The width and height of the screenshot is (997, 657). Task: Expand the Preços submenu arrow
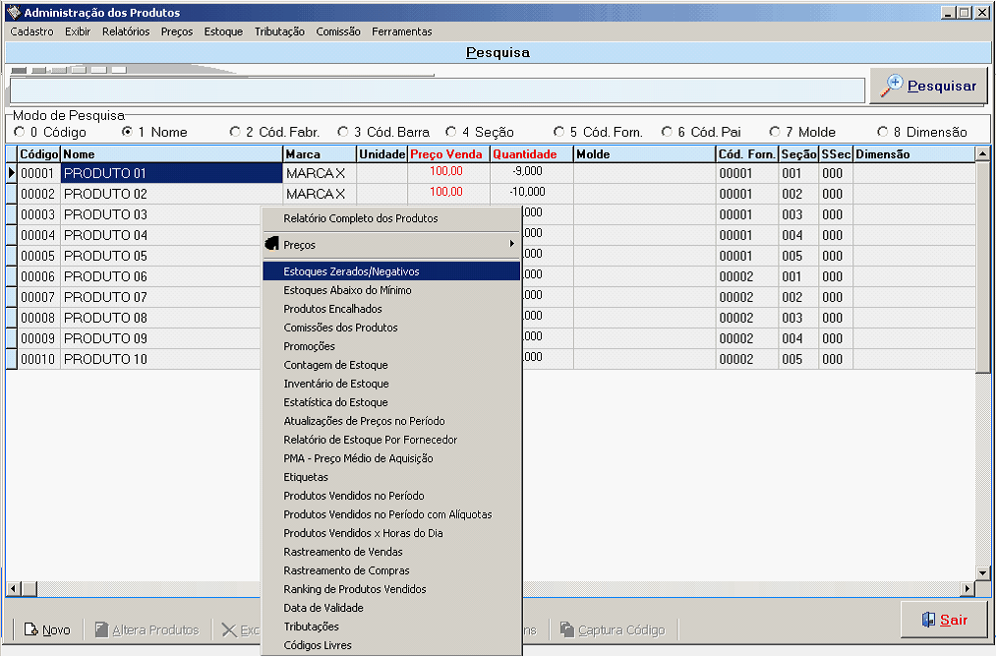click(x=511, y=244)
